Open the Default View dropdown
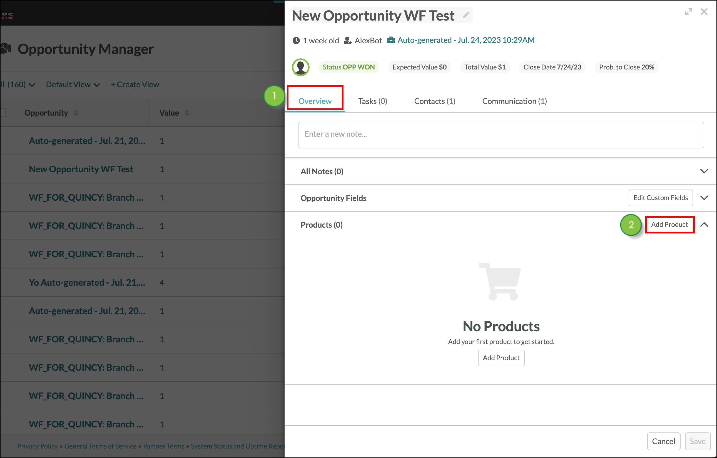The width and height of the screenshot is (717, 458). point(73,84)
